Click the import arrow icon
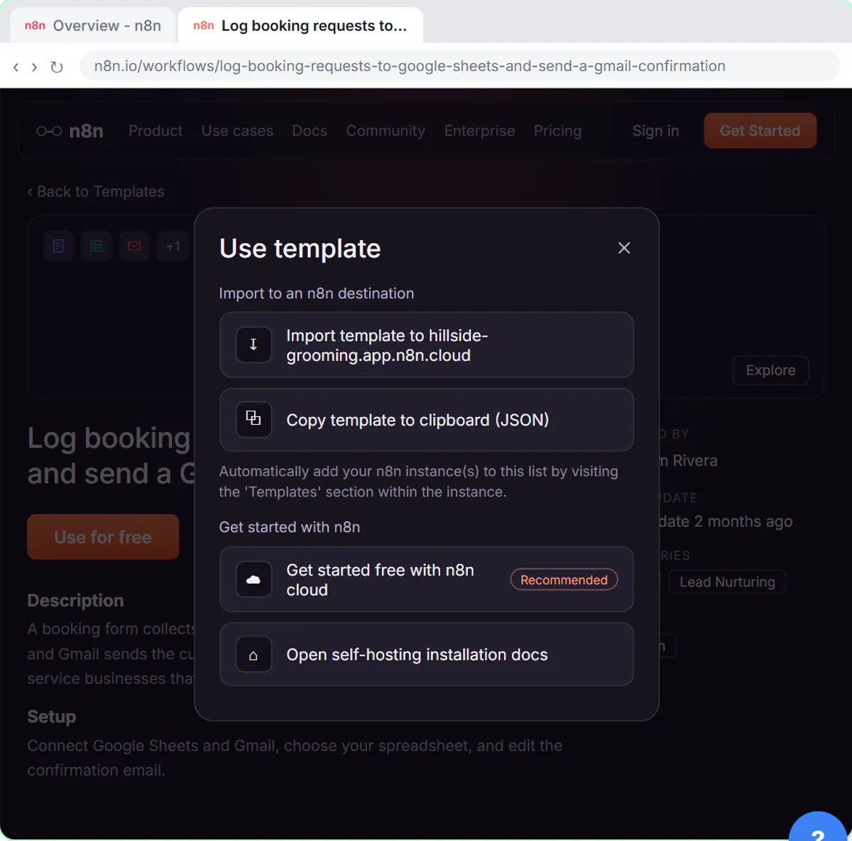This screenshot has height=841, width=852. click(x=253, y=344)
